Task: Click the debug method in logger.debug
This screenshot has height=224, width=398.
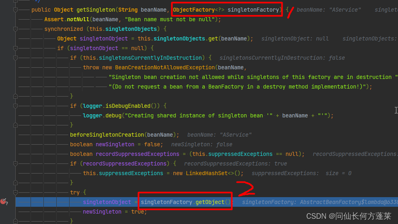Action: (113, 116)
